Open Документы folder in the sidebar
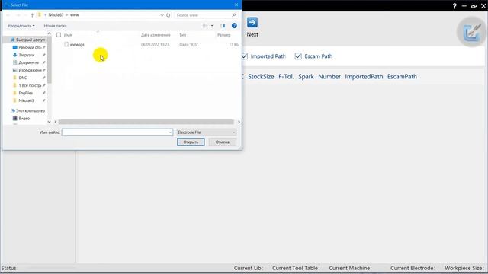The width and height of the screenshot is (488, 274). pyautogui.click(x=26, y=62)
